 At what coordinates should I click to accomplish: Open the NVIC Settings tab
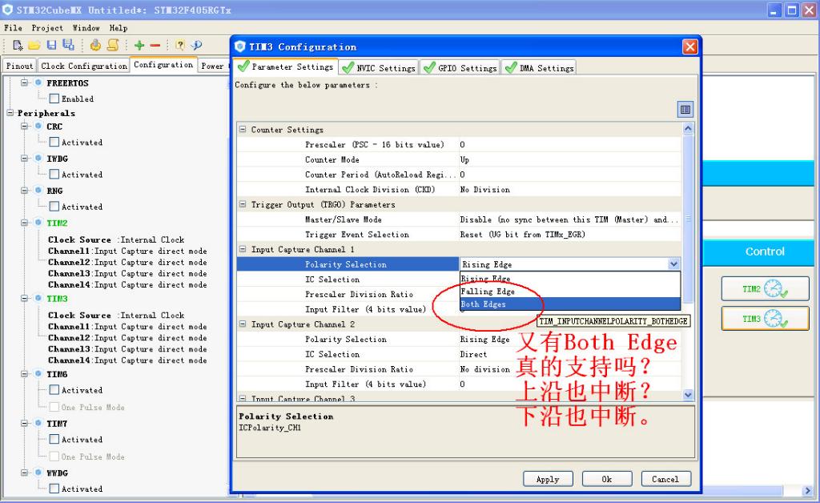(379, 68)
